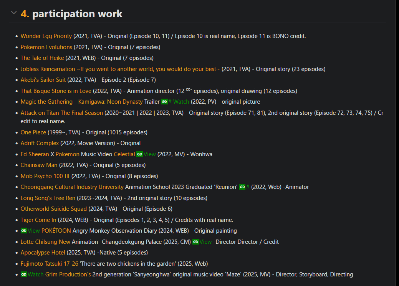Viewport: 399px width, 286px height.
Task: Click the View link before POKÉTOON
Action: [33, 231]
